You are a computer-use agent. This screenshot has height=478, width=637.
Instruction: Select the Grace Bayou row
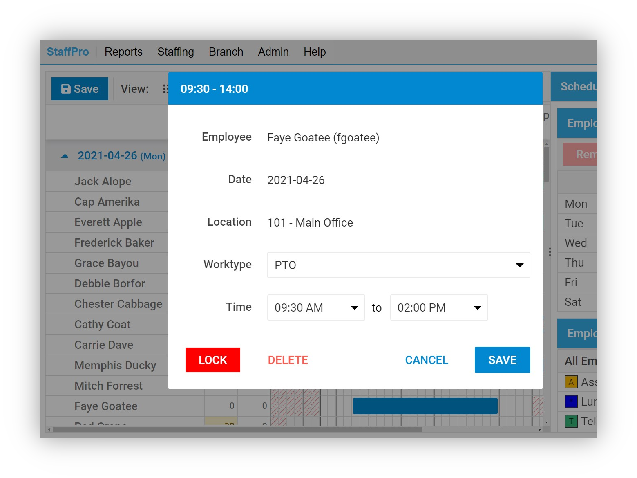pyautogui.click(x=107, y=263)
